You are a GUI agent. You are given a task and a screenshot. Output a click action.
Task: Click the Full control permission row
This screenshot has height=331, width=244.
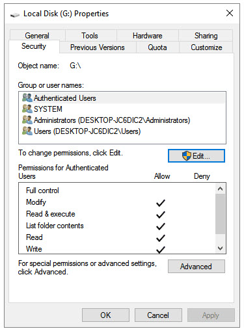coord(117,191)
